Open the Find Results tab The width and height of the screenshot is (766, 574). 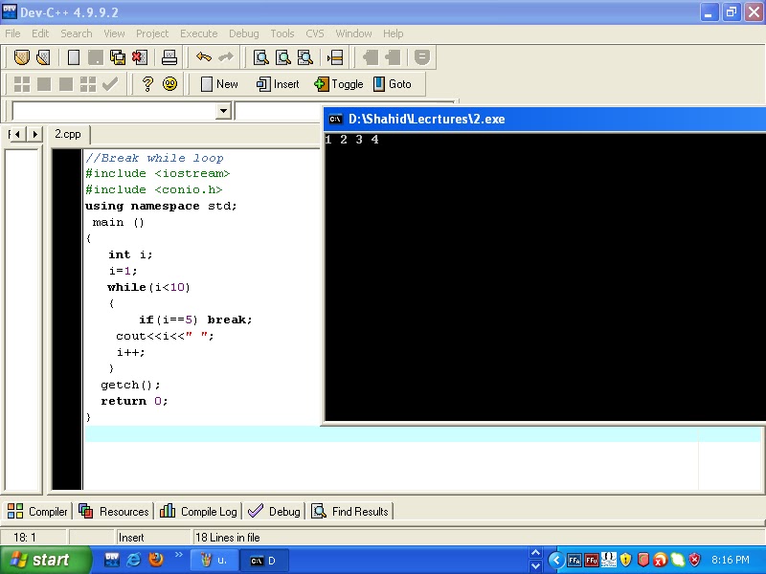click(x=349, y=512)
